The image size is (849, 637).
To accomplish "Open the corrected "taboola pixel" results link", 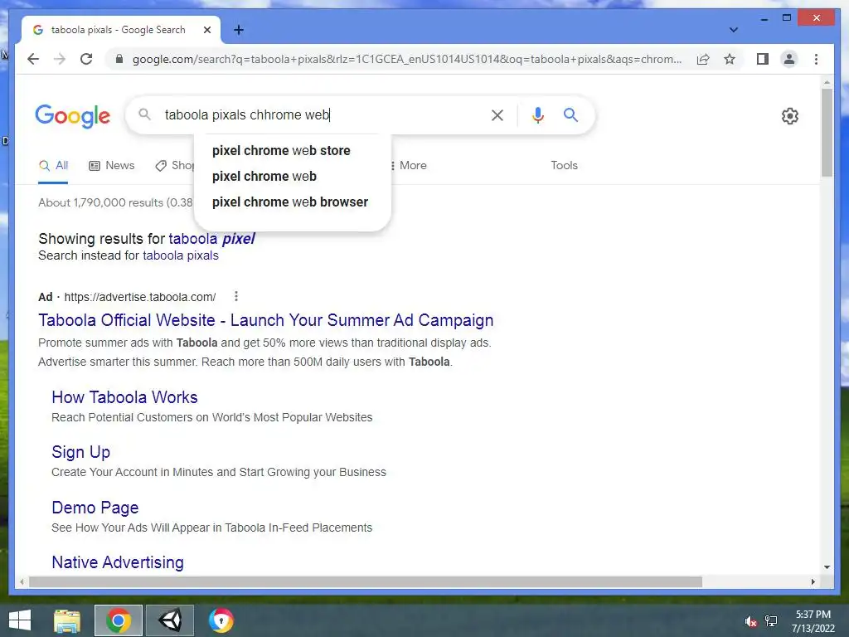I will click(211, 239).
